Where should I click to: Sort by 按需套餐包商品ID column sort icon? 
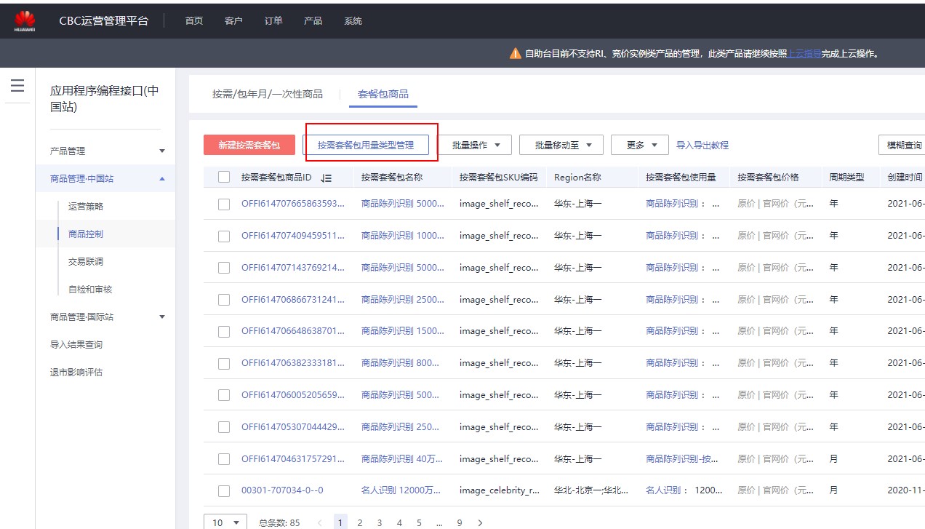[327, 178]
